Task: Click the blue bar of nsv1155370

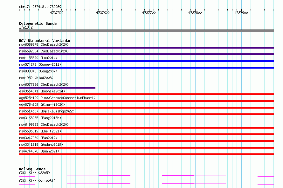Action: point(146,61)
